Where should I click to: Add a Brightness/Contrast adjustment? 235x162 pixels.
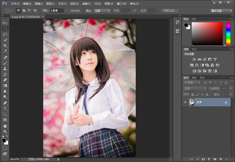click(194, 59)
